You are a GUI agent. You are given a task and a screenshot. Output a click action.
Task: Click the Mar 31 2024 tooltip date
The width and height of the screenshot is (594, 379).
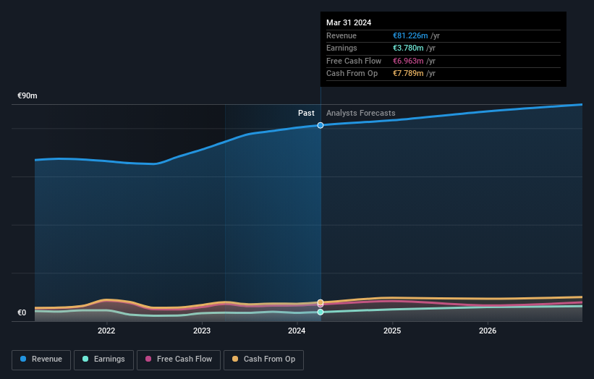tap(349, 22)
